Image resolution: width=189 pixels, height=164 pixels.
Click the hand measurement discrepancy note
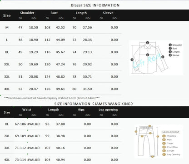[x=52, y=98]
